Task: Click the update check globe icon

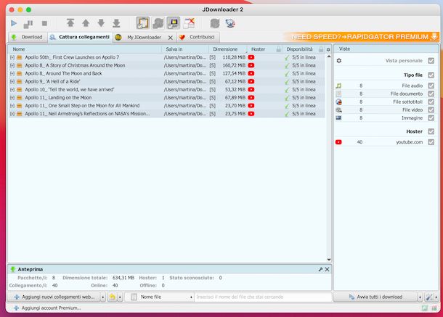Action: 230,23
